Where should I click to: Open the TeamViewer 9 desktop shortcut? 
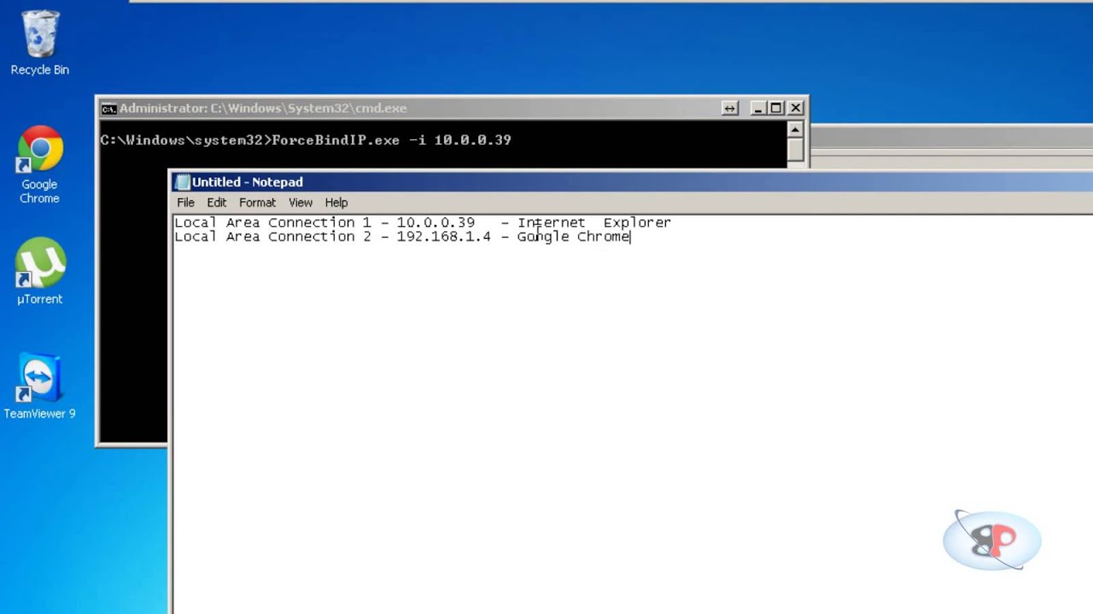39,386
